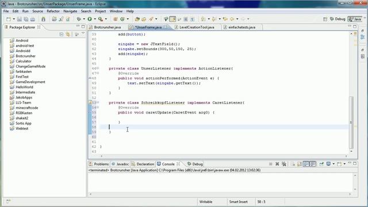Click the green Run button in toolbar
The height and width of the screenshot is (207, 368).
click(90, 19)
